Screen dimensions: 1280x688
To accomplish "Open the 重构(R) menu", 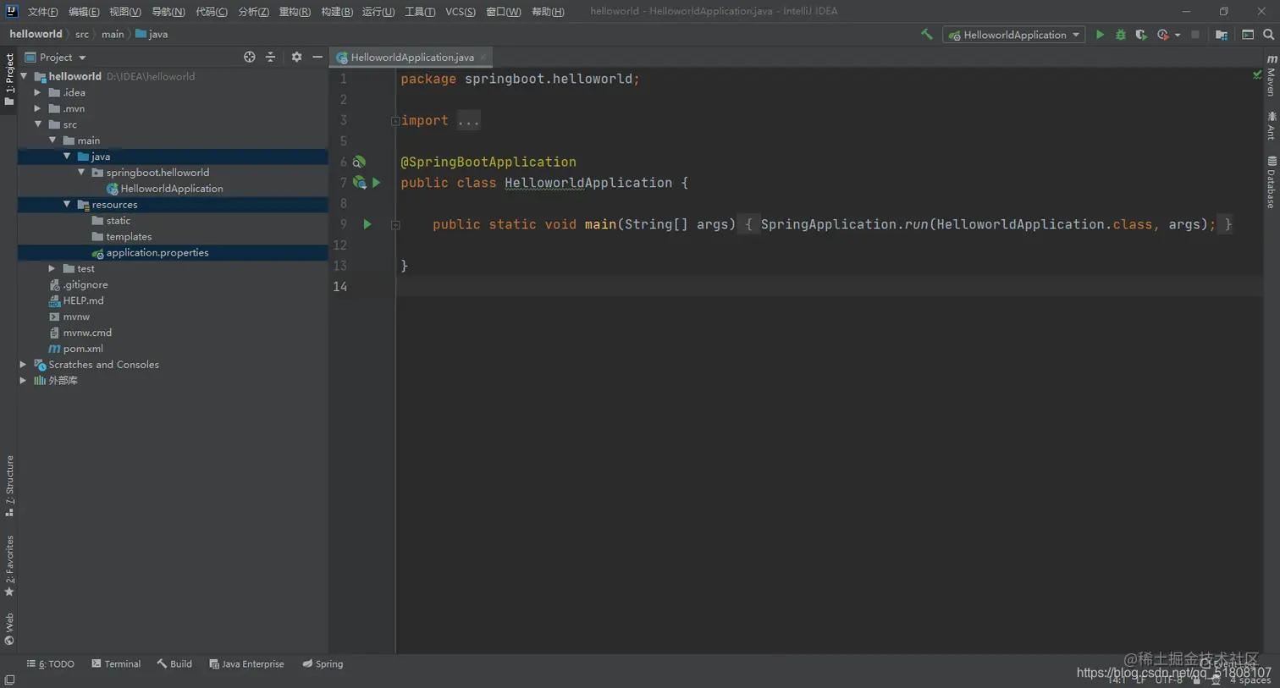I will click(x=295, y=12).
